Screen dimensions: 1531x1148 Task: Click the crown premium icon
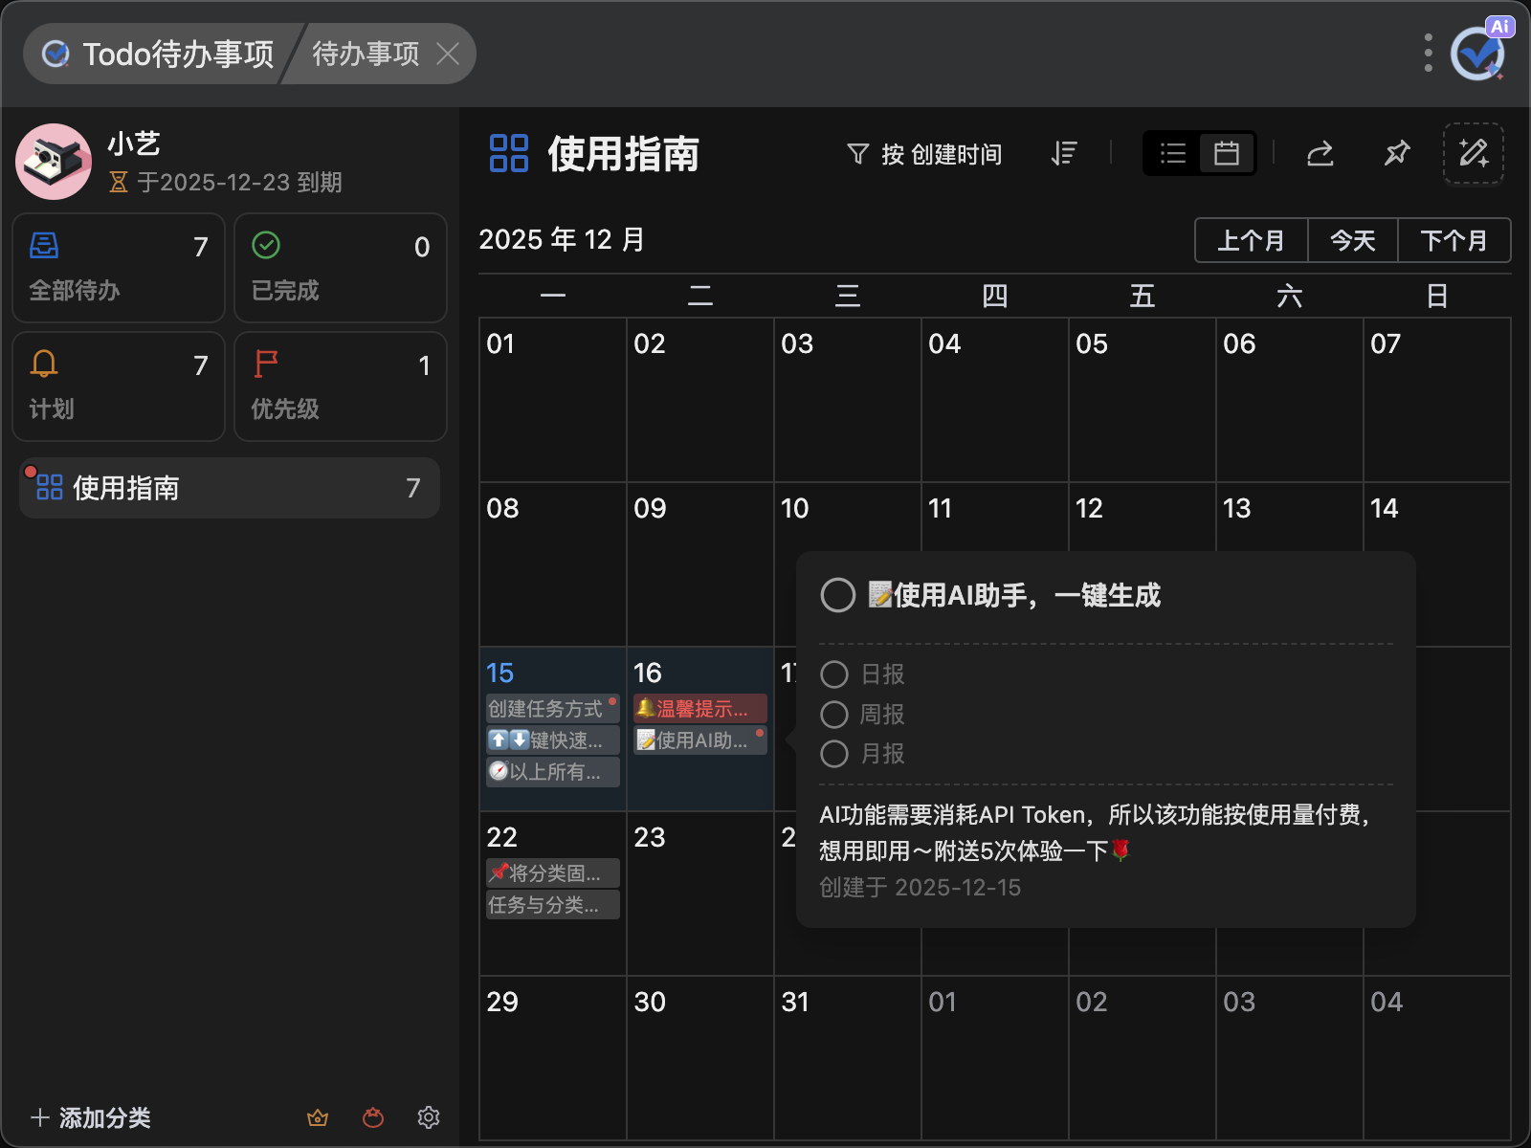(x=318, y=1117)
